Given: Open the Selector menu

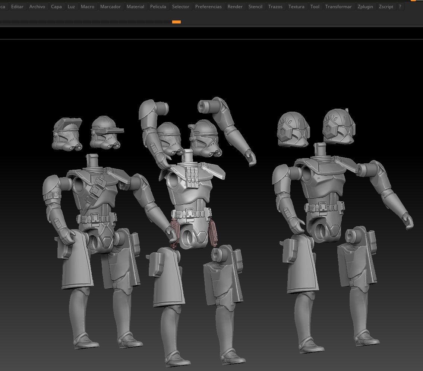Looking at the screenshot, I should pyautogui.click(x=181, y=6).
